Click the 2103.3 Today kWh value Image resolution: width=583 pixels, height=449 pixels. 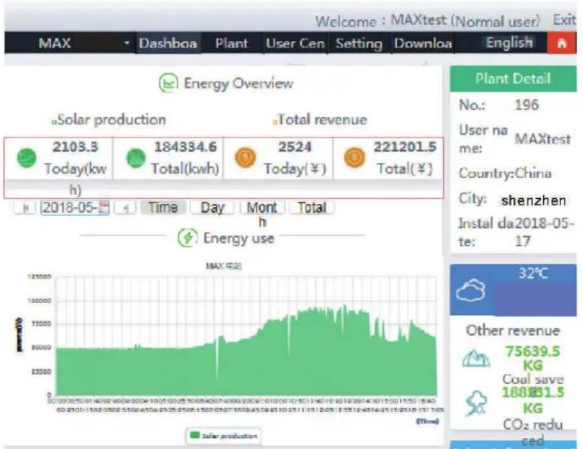click(x=75, y=147)
